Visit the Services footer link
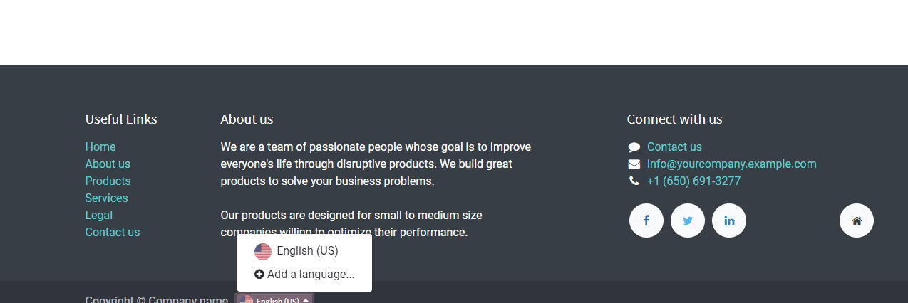908x303 pixels. point(106,198)
